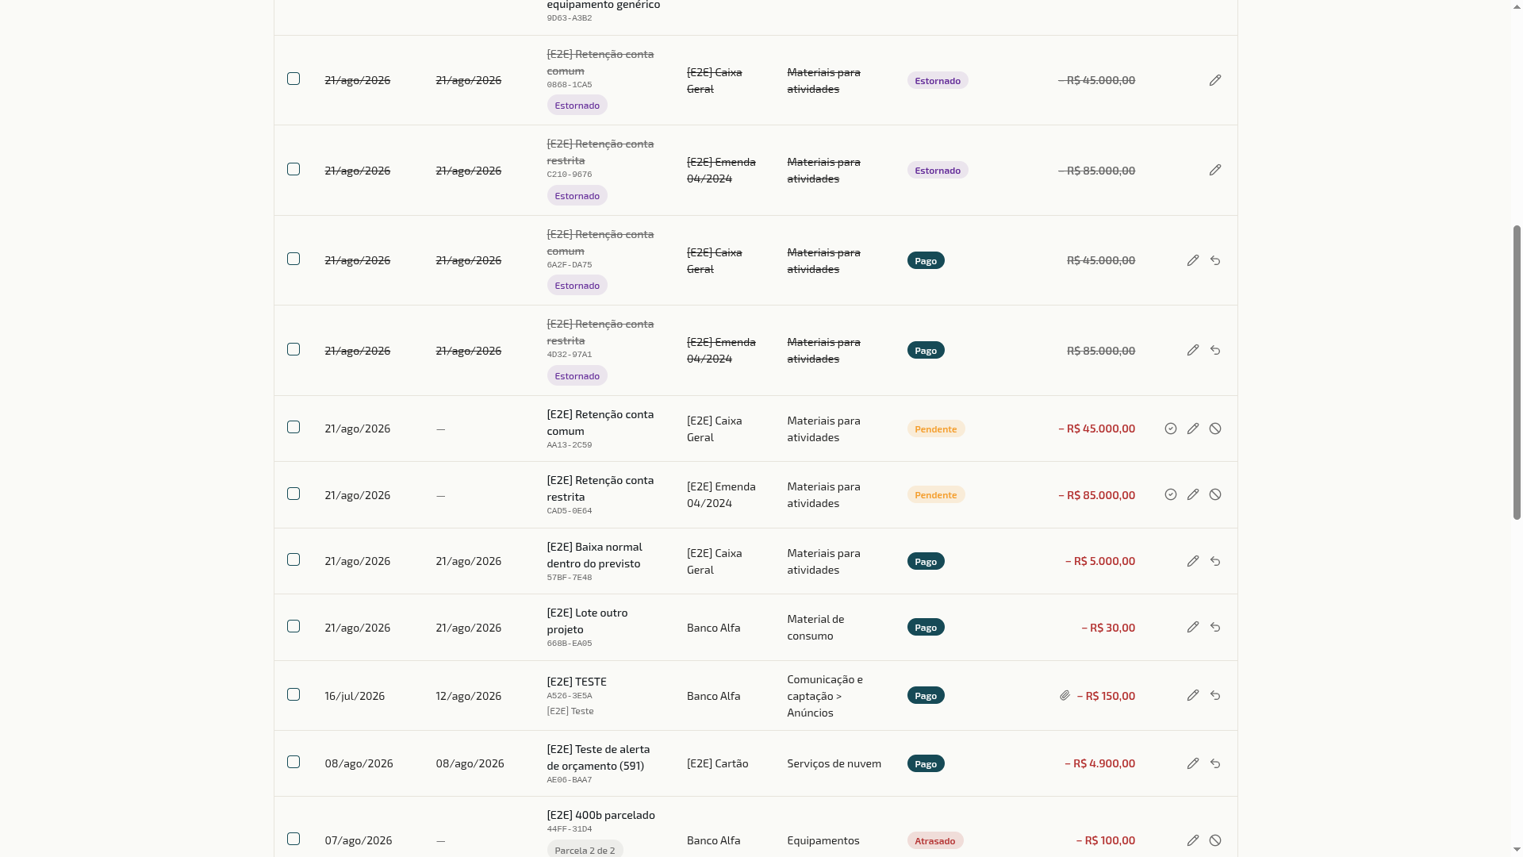Click the Pendente status badge for R$ 45.000,00
This screenshot has width=1523, height=857.
coord(936,428)
